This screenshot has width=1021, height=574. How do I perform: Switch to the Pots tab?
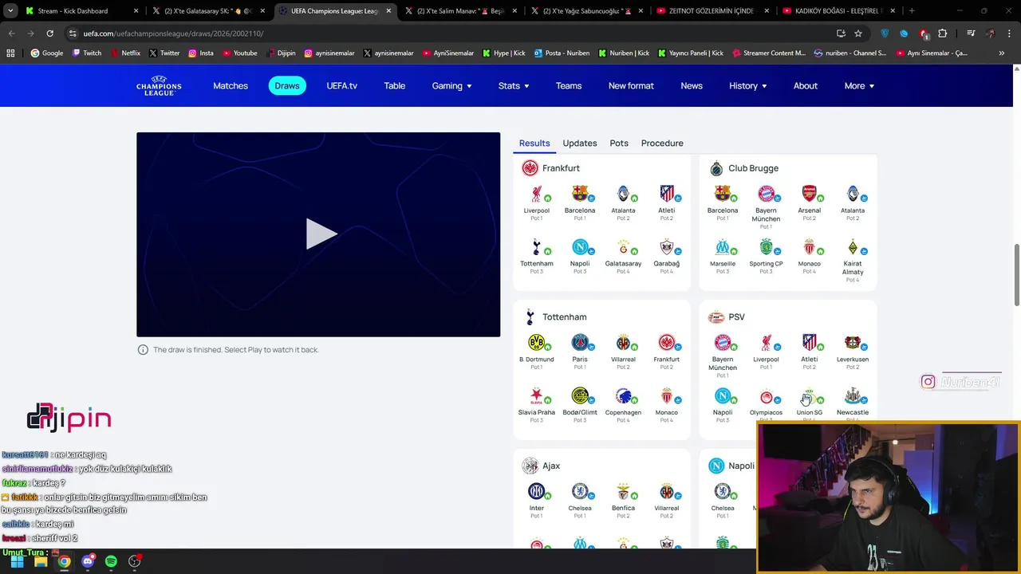pos(619,143)
